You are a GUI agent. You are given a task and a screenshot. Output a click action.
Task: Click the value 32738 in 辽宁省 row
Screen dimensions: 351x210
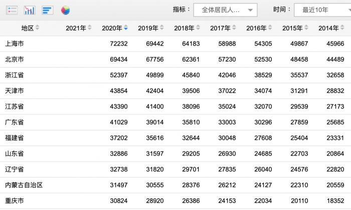[119, 169]
